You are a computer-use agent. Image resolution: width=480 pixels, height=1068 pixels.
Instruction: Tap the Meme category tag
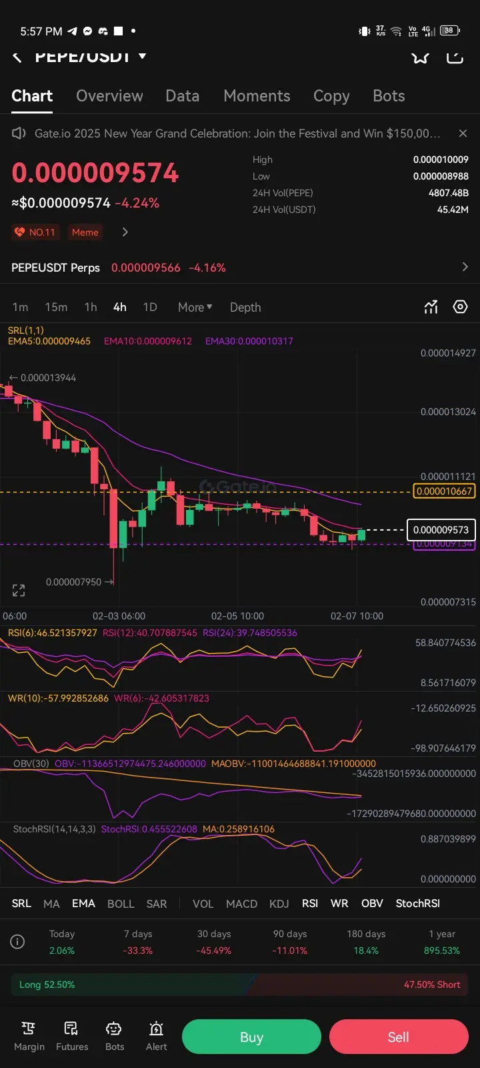(x=85, y=232)
